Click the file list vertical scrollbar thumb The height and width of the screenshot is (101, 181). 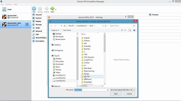click(105, 43)
